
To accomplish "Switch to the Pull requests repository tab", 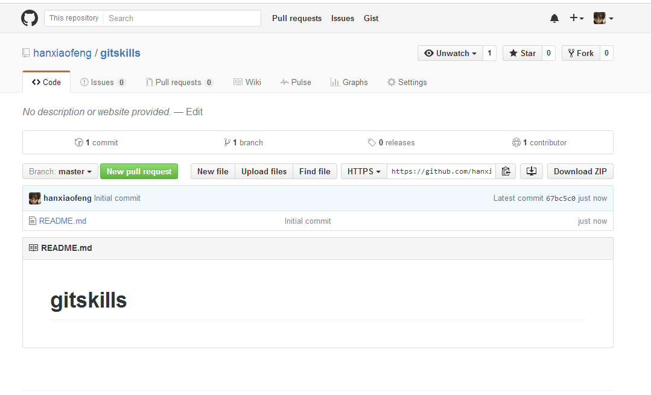I will pos(179,82).
